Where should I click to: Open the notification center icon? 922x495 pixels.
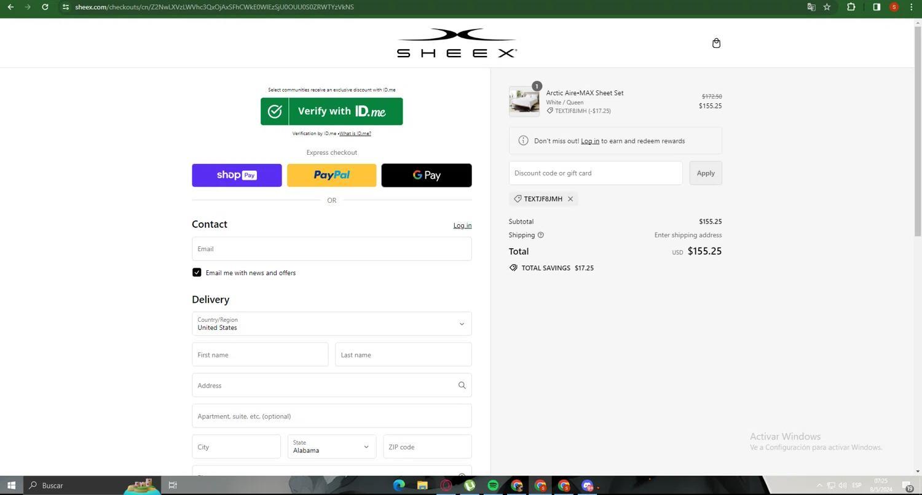[x=908, y=485]
